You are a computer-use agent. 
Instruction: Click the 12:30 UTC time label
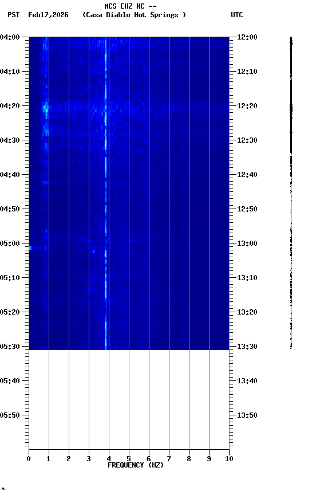coord(247,140)
